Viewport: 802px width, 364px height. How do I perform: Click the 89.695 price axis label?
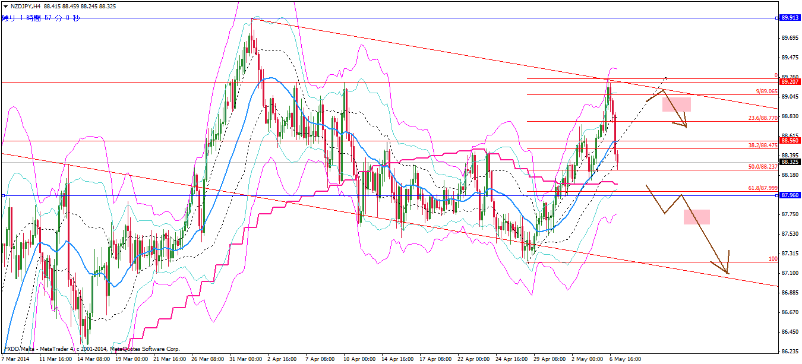point(790,38)
